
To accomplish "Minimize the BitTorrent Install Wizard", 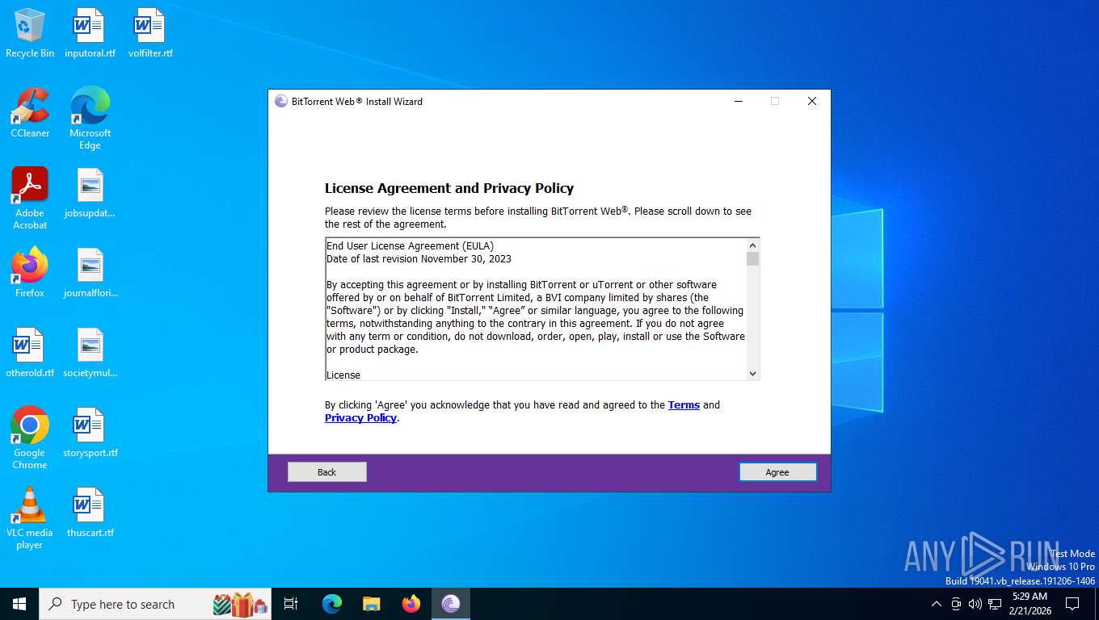I will point(739,102).
